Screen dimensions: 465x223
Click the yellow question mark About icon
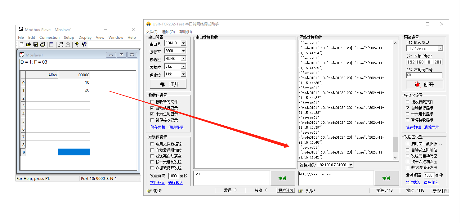(77, 45)
